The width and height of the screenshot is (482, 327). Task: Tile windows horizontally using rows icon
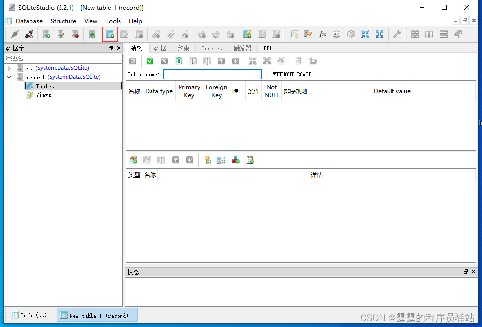(444, 34)
